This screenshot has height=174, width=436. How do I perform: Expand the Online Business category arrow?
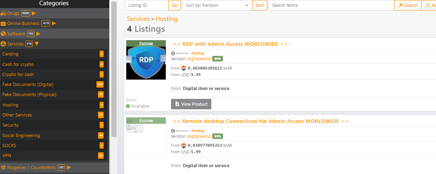pyautogui.click(x=54, y=23)
